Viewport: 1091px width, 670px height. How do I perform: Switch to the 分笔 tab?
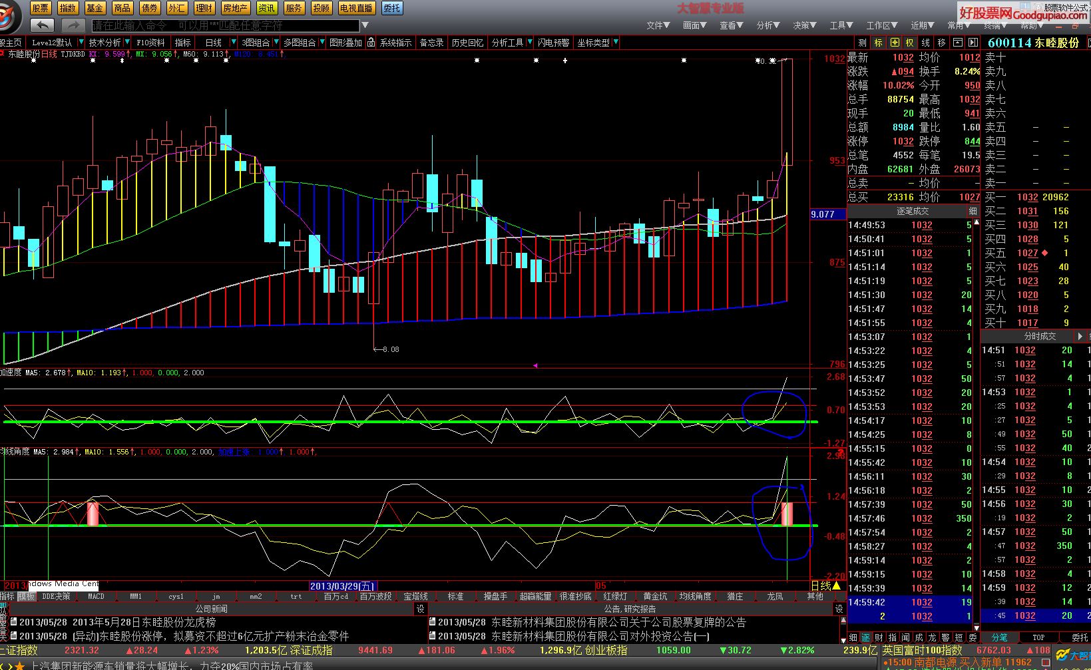(999, 637)
